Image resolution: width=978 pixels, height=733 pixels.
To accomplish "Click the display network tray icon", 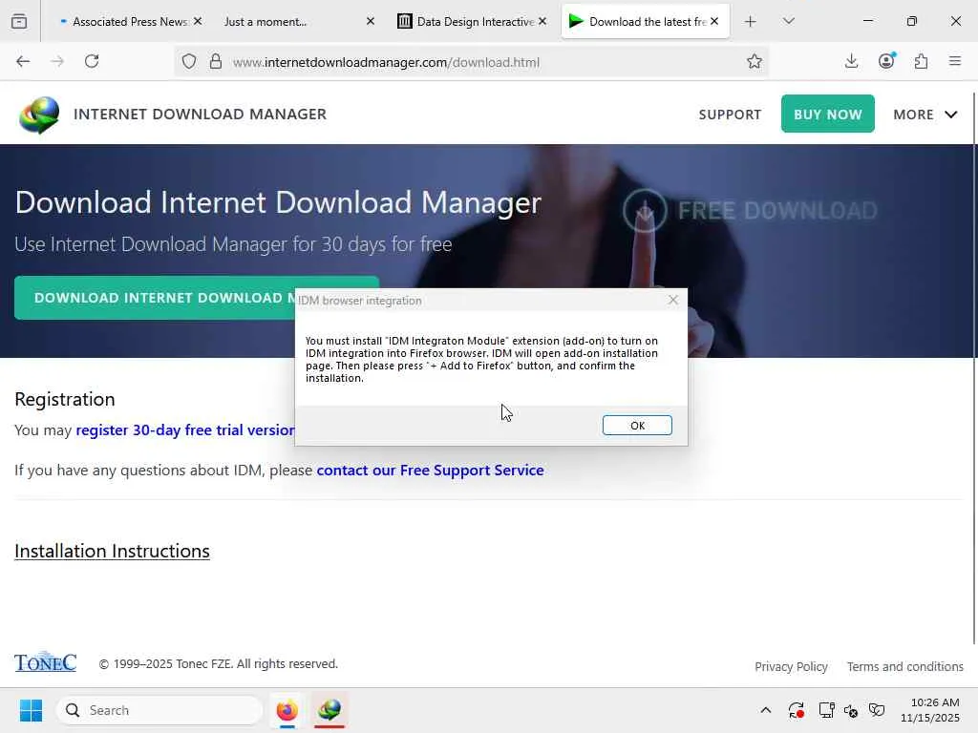I will click(826, 710).
